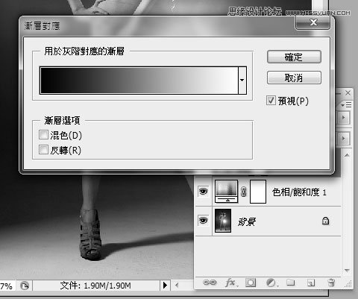This screenshot has width=358, height=299.
Task: Close the layers panel
Action: [348, 93]
